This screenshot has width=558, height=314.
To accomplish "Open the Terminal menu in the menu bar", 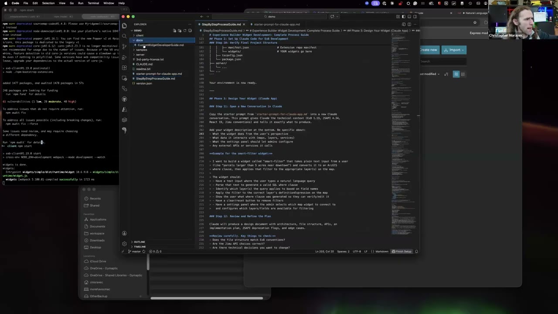I will coord(93,3).
